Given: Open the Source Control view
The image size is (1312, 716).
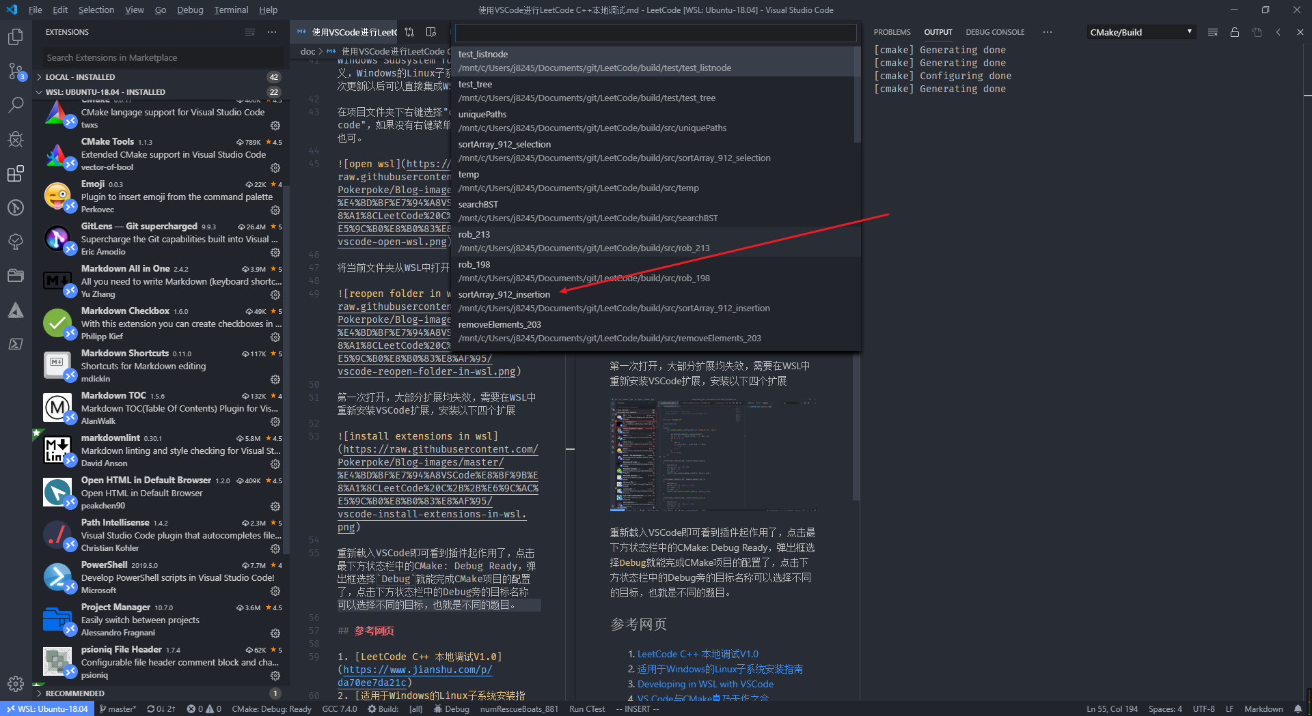Looking at the screenshot, I should click(x=16, y=71).
